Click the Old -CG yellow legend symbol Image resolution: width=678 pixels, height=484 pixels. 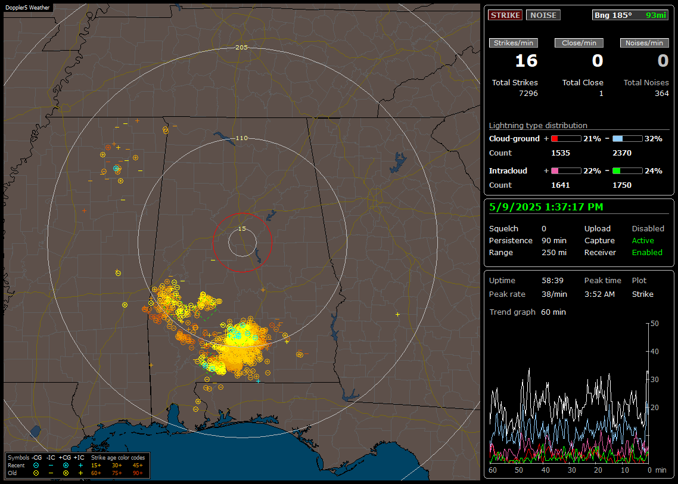click(36, 473)
